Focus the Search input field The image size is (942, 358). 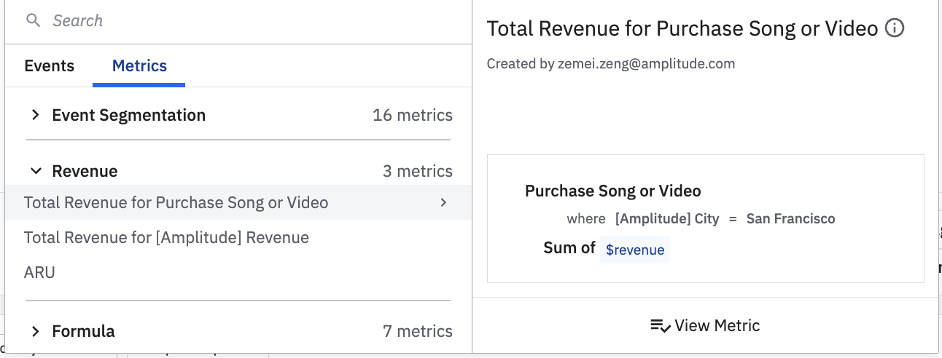coord(248,20)
